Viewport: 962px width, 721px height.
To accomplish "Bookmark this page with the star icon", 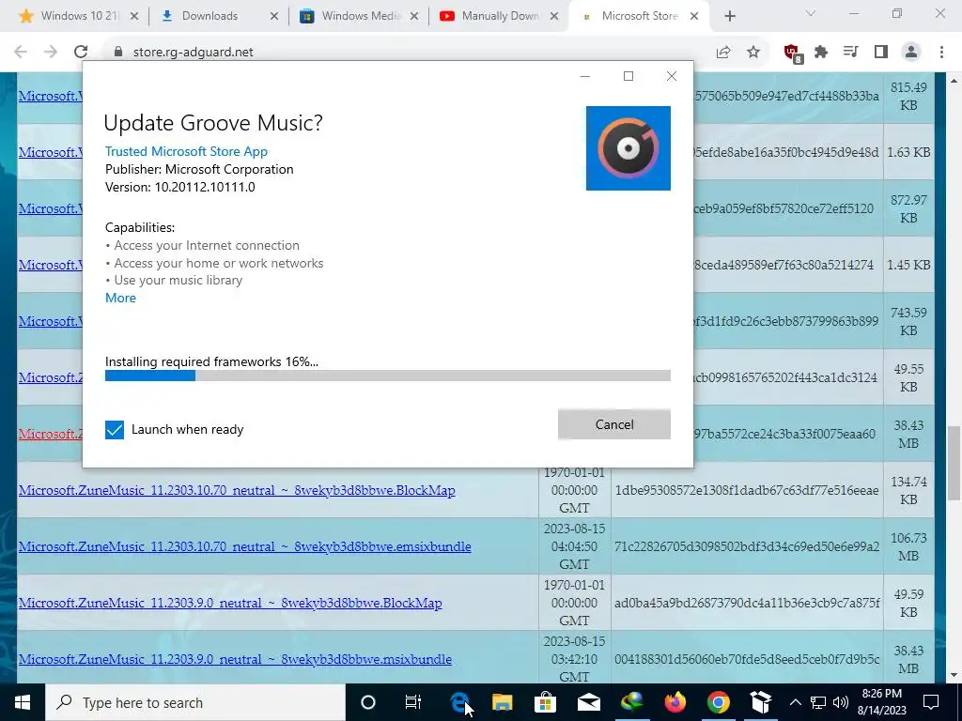I will (x=753, y=53).
